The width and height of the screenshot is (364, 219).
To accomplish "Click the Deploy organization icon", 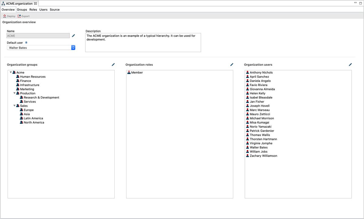I will (4, 16).
